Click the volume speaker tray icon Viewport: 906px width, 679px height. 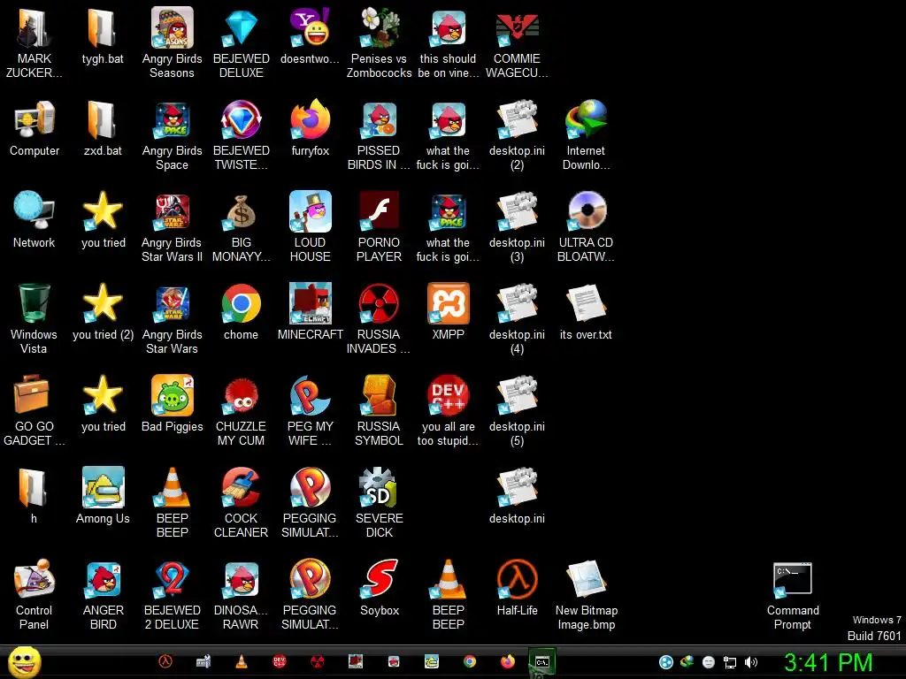pyautogui.click(x=750, y=662)
